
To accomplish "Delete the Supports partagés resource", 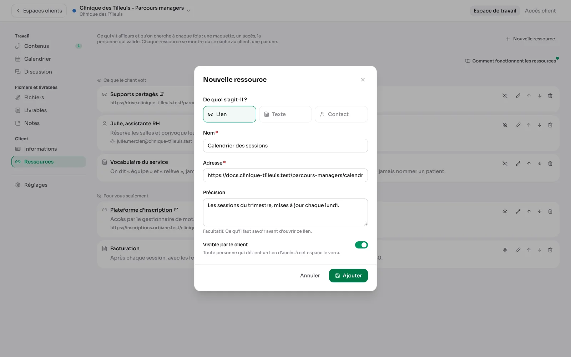I will click(550, 96).
